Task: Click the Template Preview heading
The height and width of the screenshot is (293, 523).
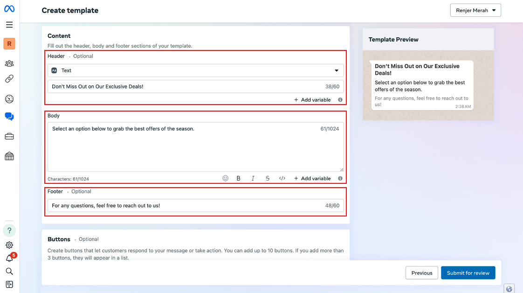Action: [x=393, y=39]
